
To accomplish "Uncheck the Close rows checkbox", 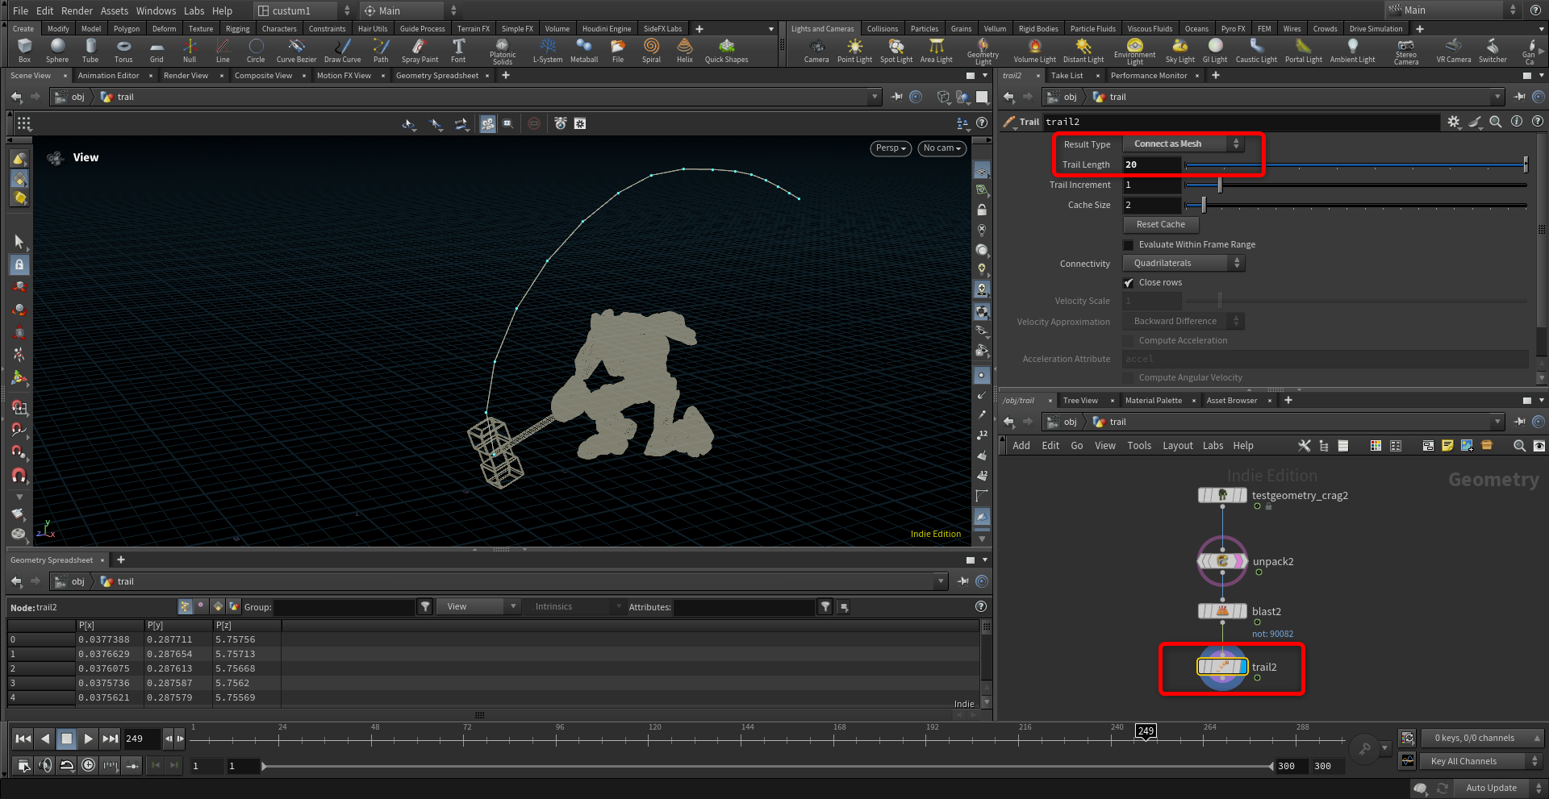I will pos(1129,283).
